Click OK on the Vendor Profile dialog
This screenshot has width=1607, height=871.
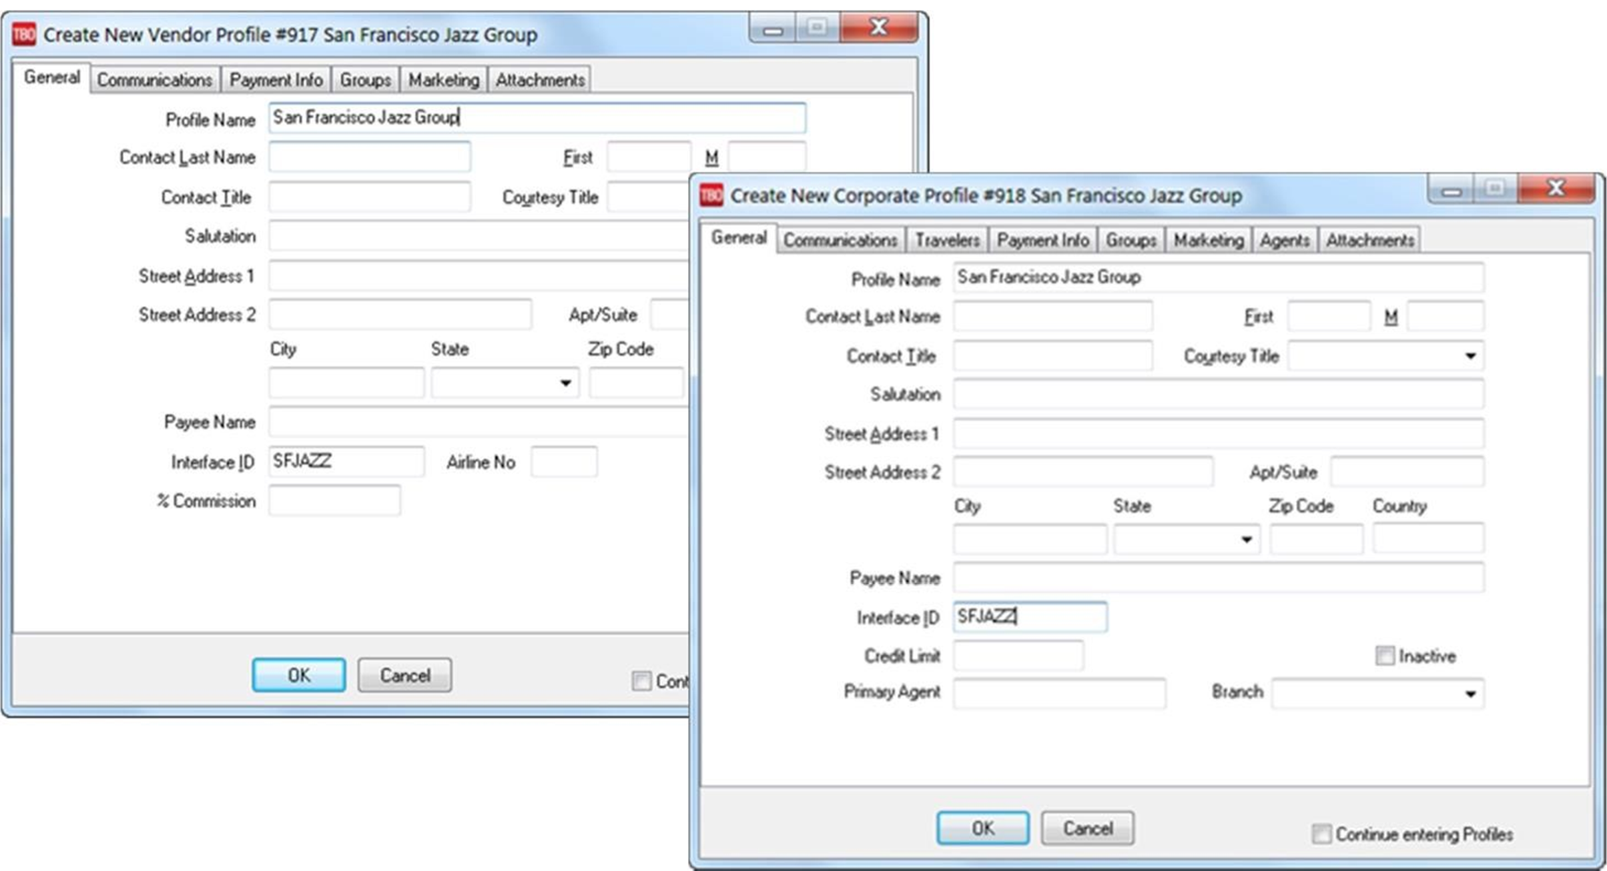point(298,674)
